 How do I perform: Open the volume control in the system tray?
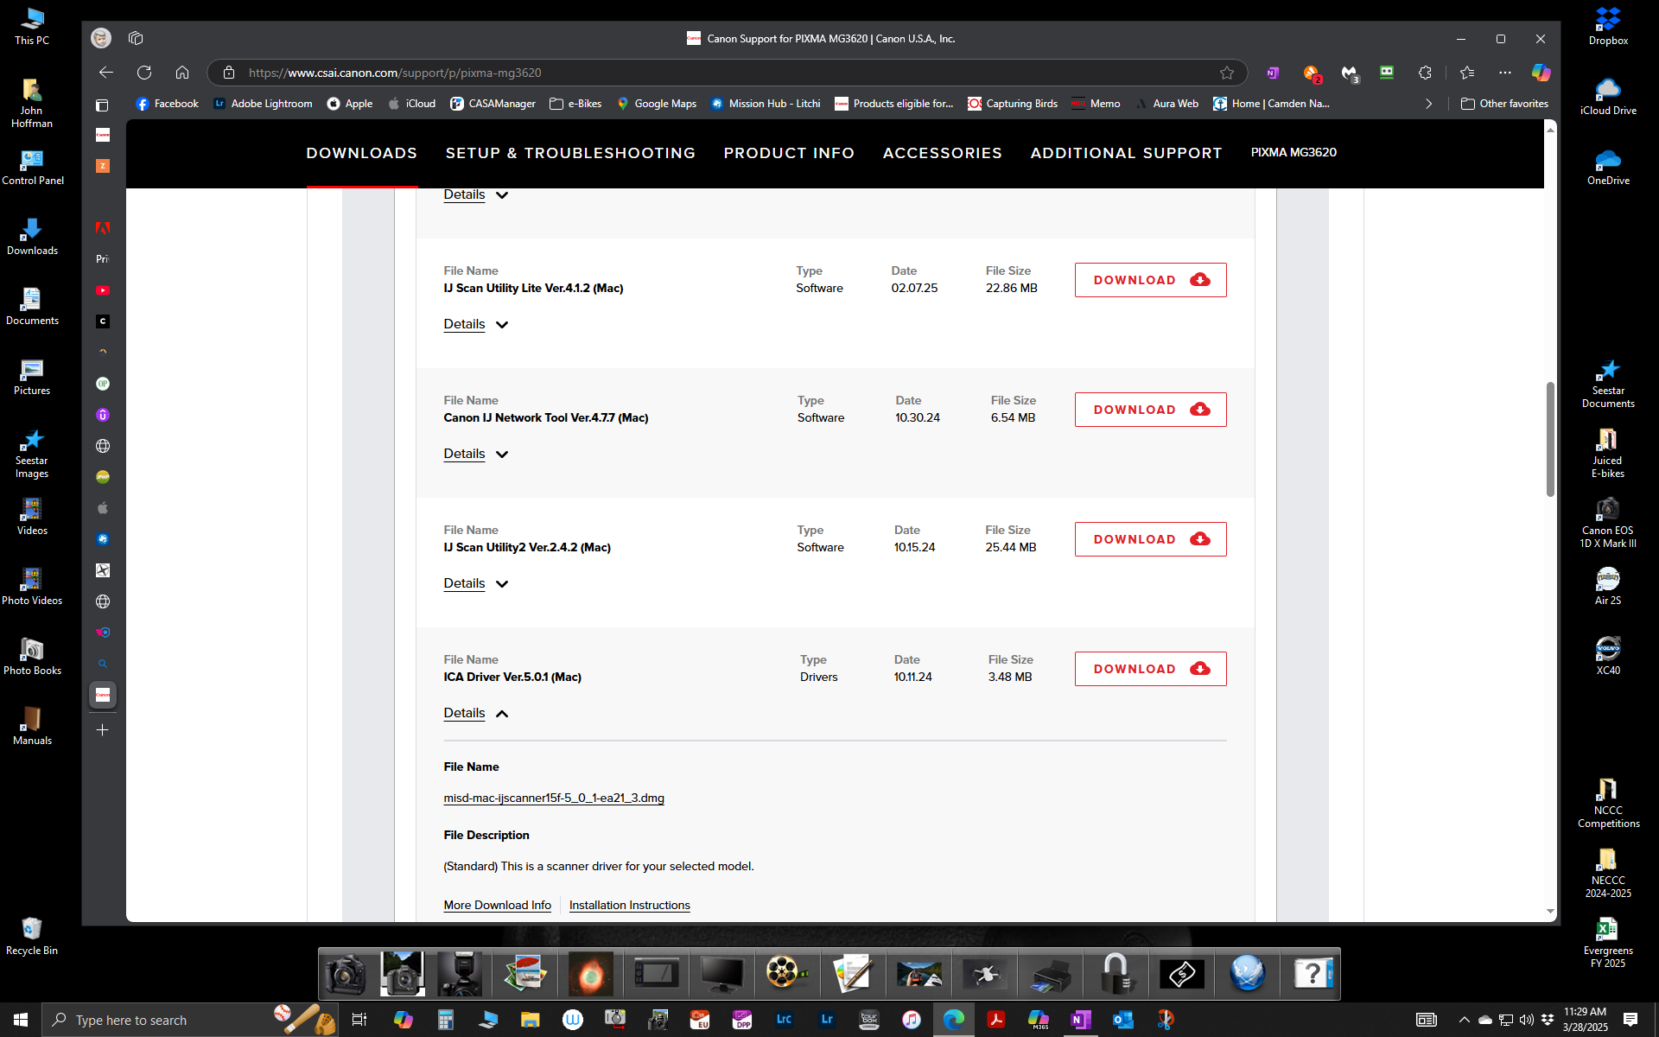pyautogui.click(x=1527, y=1020)
